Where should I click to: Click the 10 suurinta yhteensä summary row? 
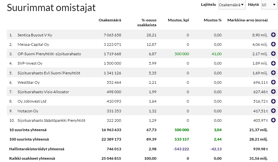[28, 130]
